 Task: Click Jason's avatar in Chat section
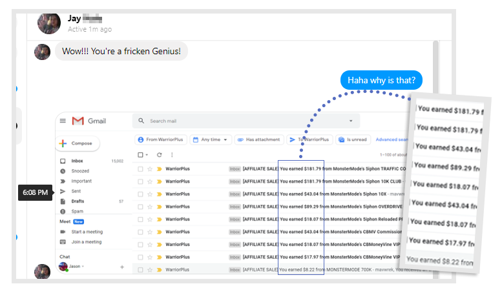[63, 267]
